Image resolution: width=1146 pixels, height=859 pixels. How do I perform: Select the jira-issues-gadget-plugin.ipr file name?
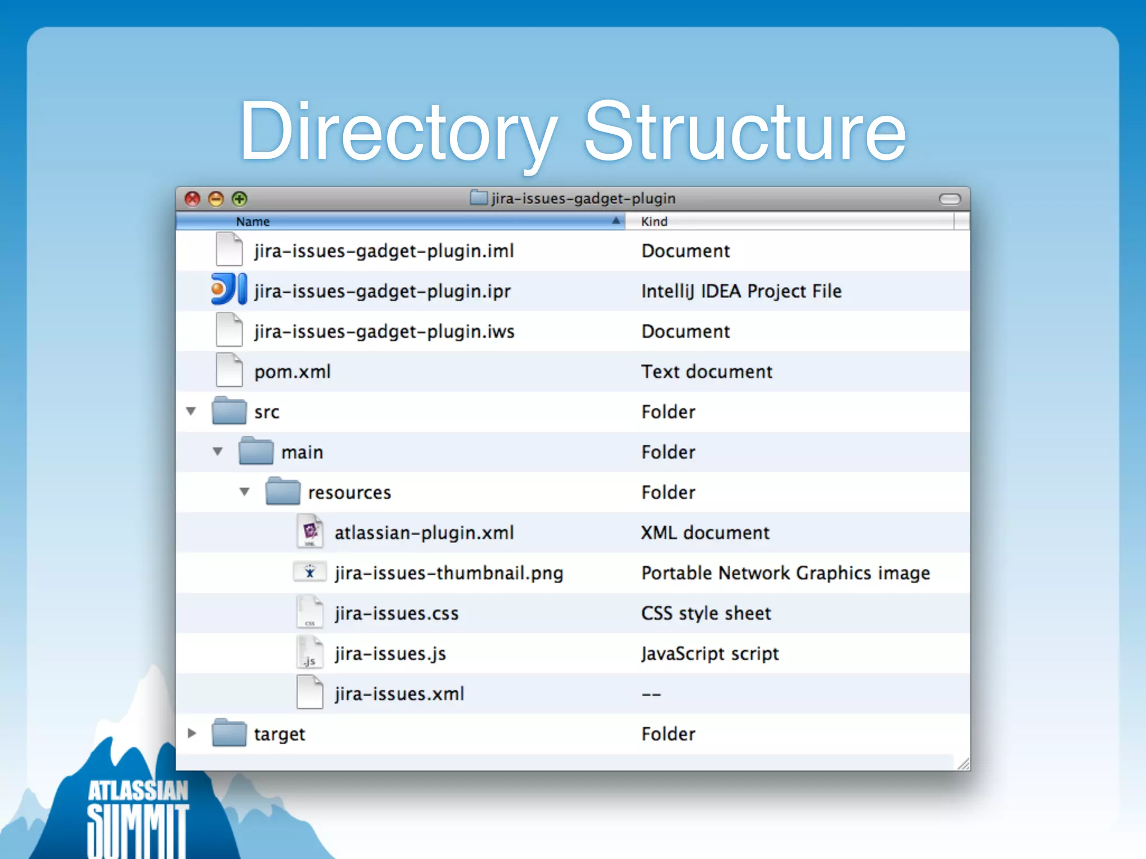pos(382,291)
